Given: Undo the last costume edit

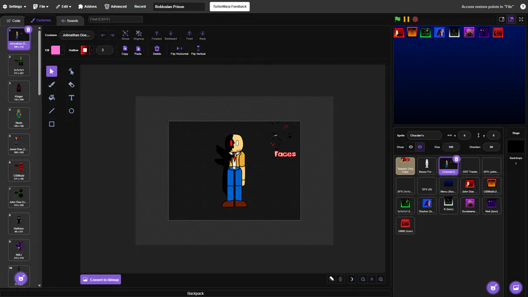Looking at the screenshot, I should (x=103, y=35).
